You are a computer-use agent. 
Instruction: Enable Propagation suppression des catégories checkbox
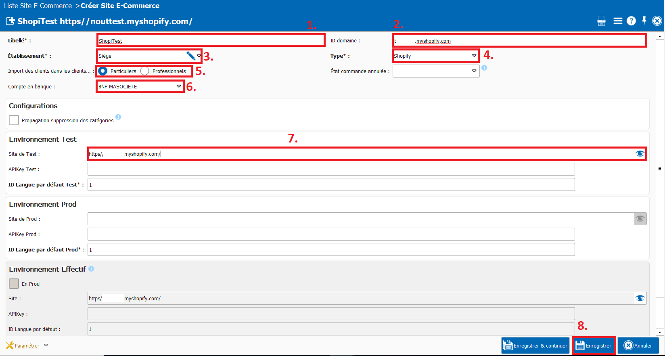click(x=14, y=120)
